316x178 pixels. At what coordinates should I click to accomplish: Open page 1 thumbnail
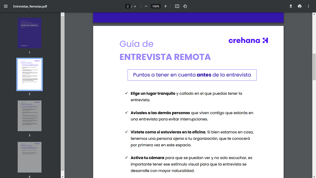pos(30,33)
